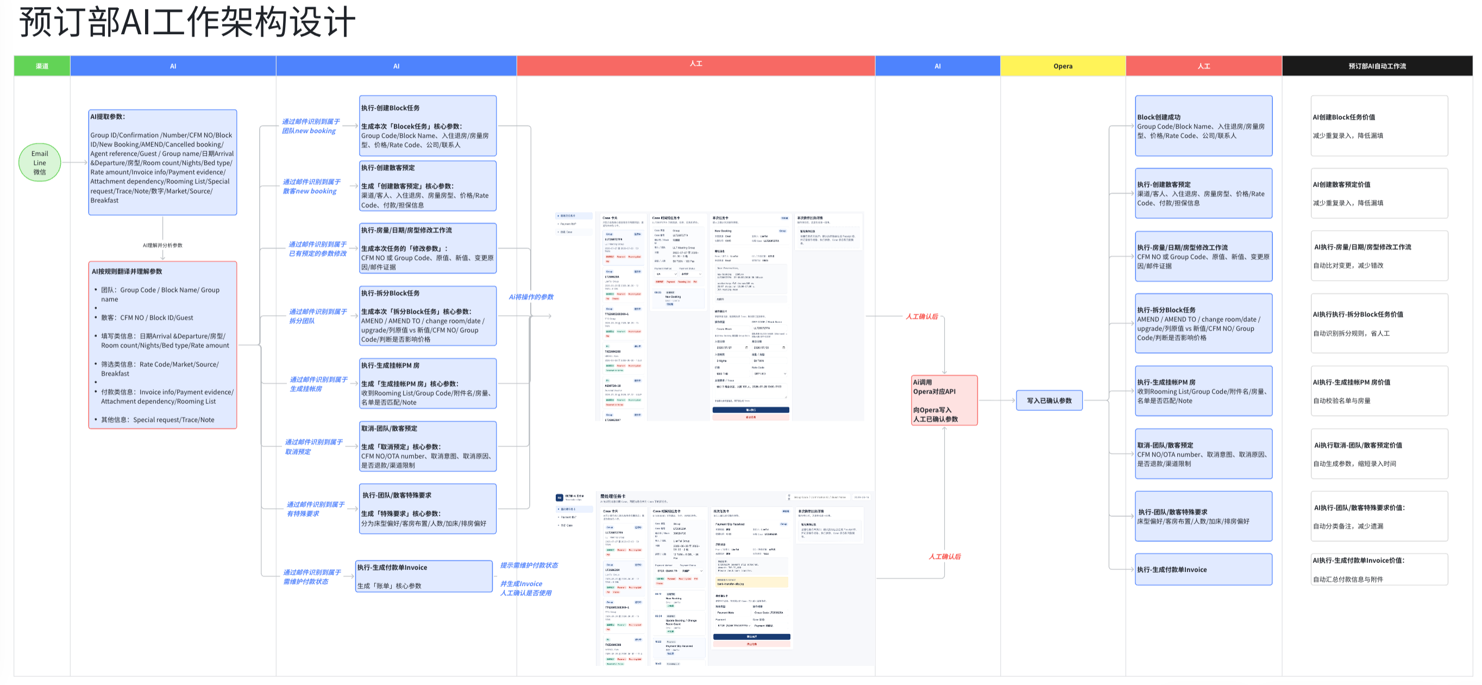Image resolution: width=1482 pixels, height=685 pixels.
Task: Click the AI执行-生成挂帐PM 房价值 box
Action: 1379,391
